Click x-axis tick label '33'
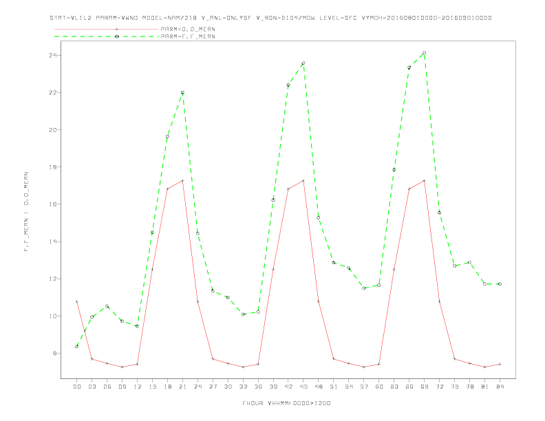 tap(243, 387)
